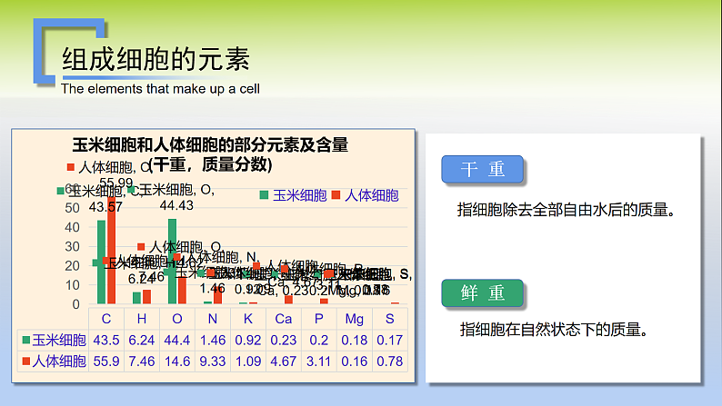This screenshot has height=406, width=722.
Task: Click the red 人体细胞 bar for element O
Action: click(183, 290)
